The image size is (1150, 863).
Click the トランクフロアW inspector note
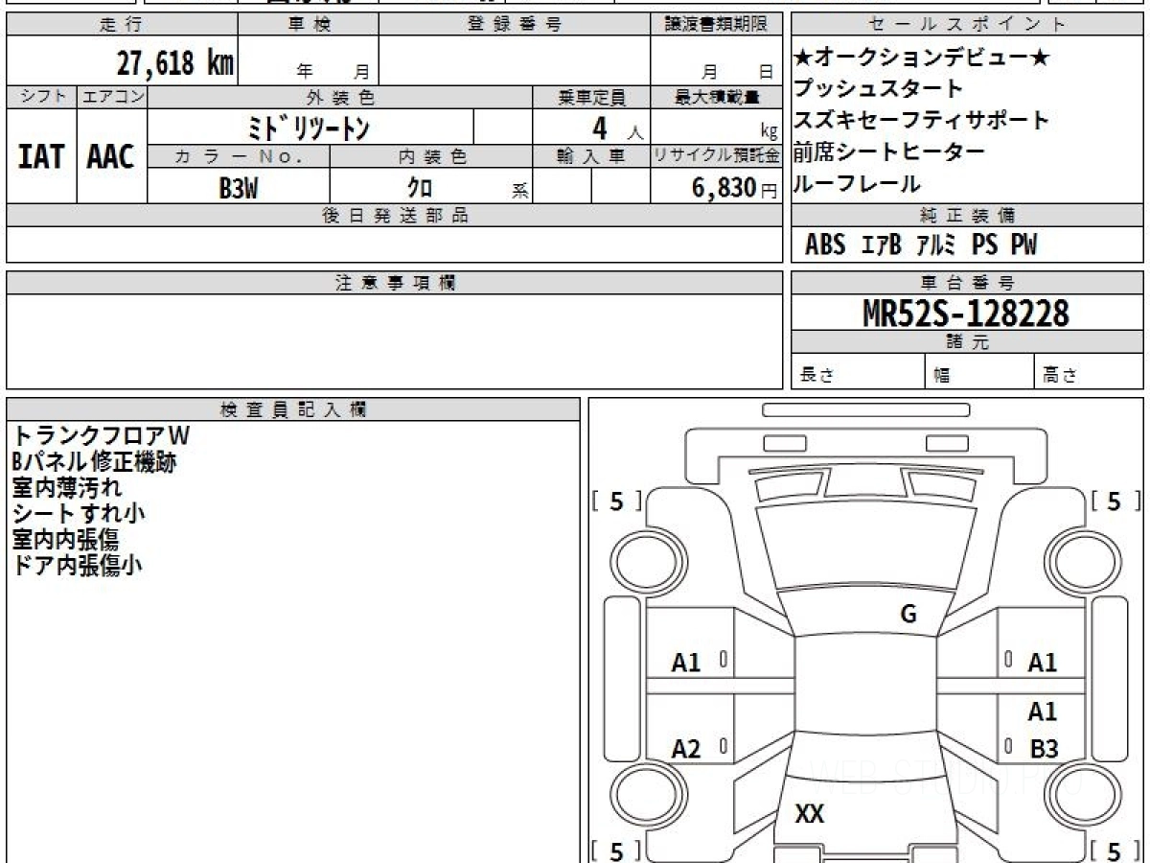tap(102, 435)
